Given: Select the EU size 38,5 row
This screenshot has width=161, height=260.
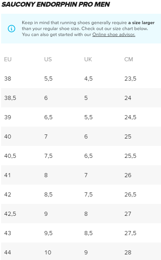Looking at the screenshot, I should coord(81,98).
